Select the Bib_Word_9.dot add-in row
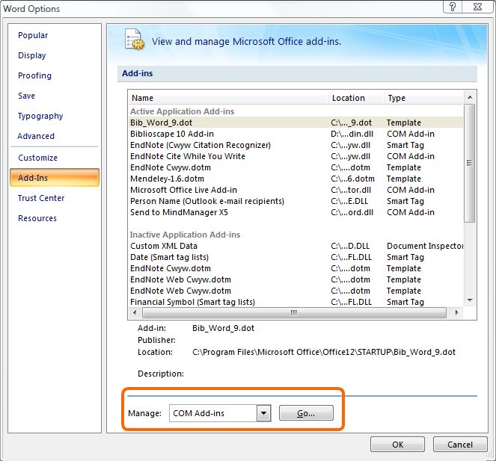The image size is (496, 461). (x=296, y=123)
